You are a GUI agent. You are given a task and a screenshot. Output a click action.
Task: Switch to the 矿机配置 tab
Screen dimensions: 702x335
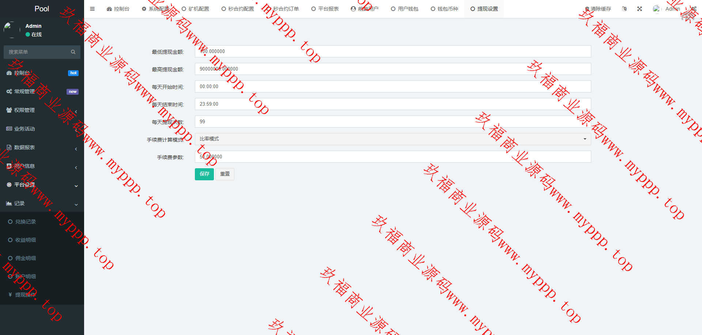tap(196, 9)
